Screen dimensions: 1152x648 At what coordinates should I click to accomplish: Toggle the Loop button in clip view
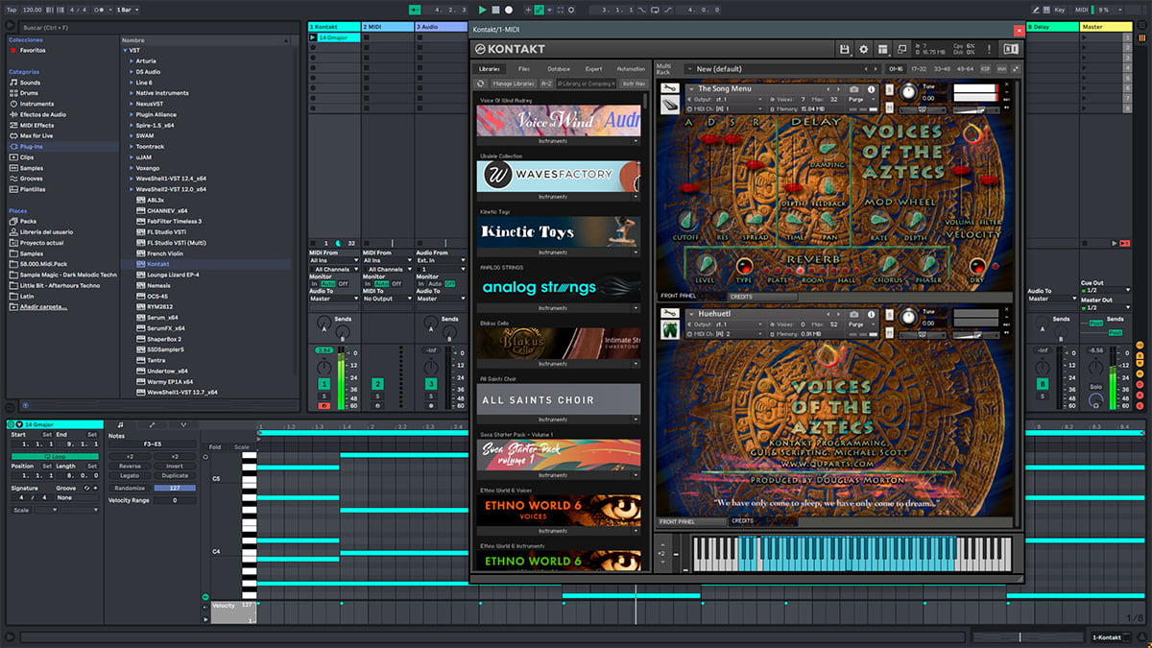(x=55, y=456)
